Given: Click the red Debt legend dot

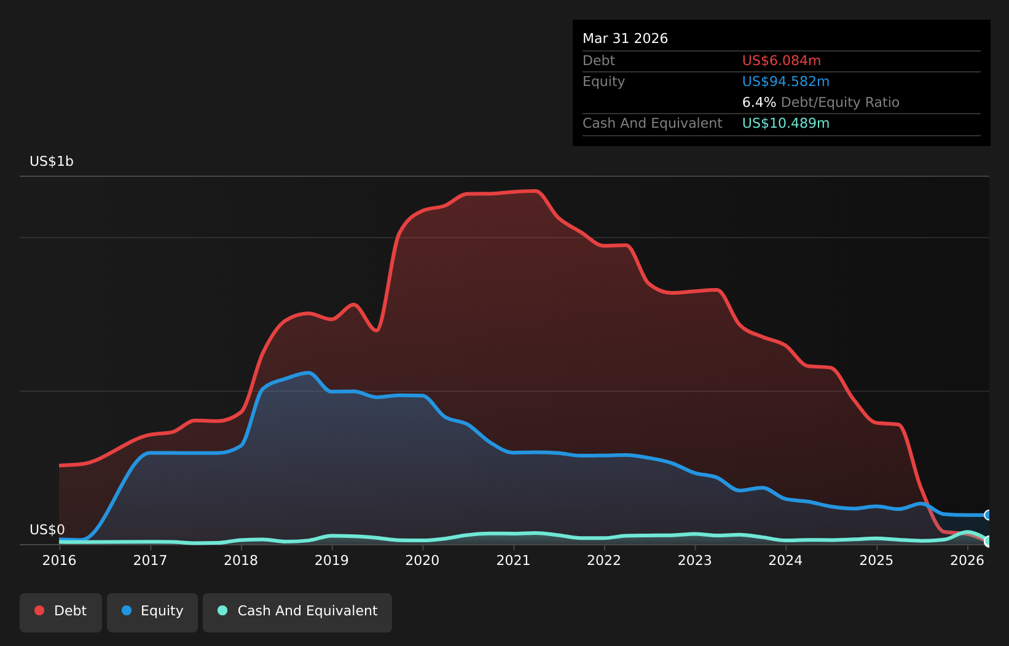Looking at the screenshot, I should click(x=39, y=610).
